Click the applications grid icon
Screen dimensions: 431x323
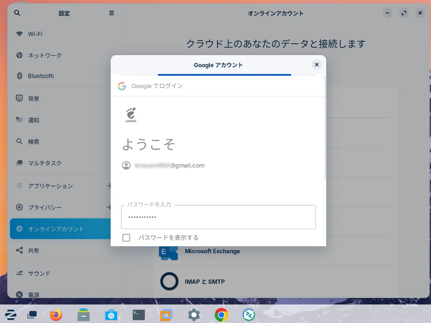pos(19,186)
